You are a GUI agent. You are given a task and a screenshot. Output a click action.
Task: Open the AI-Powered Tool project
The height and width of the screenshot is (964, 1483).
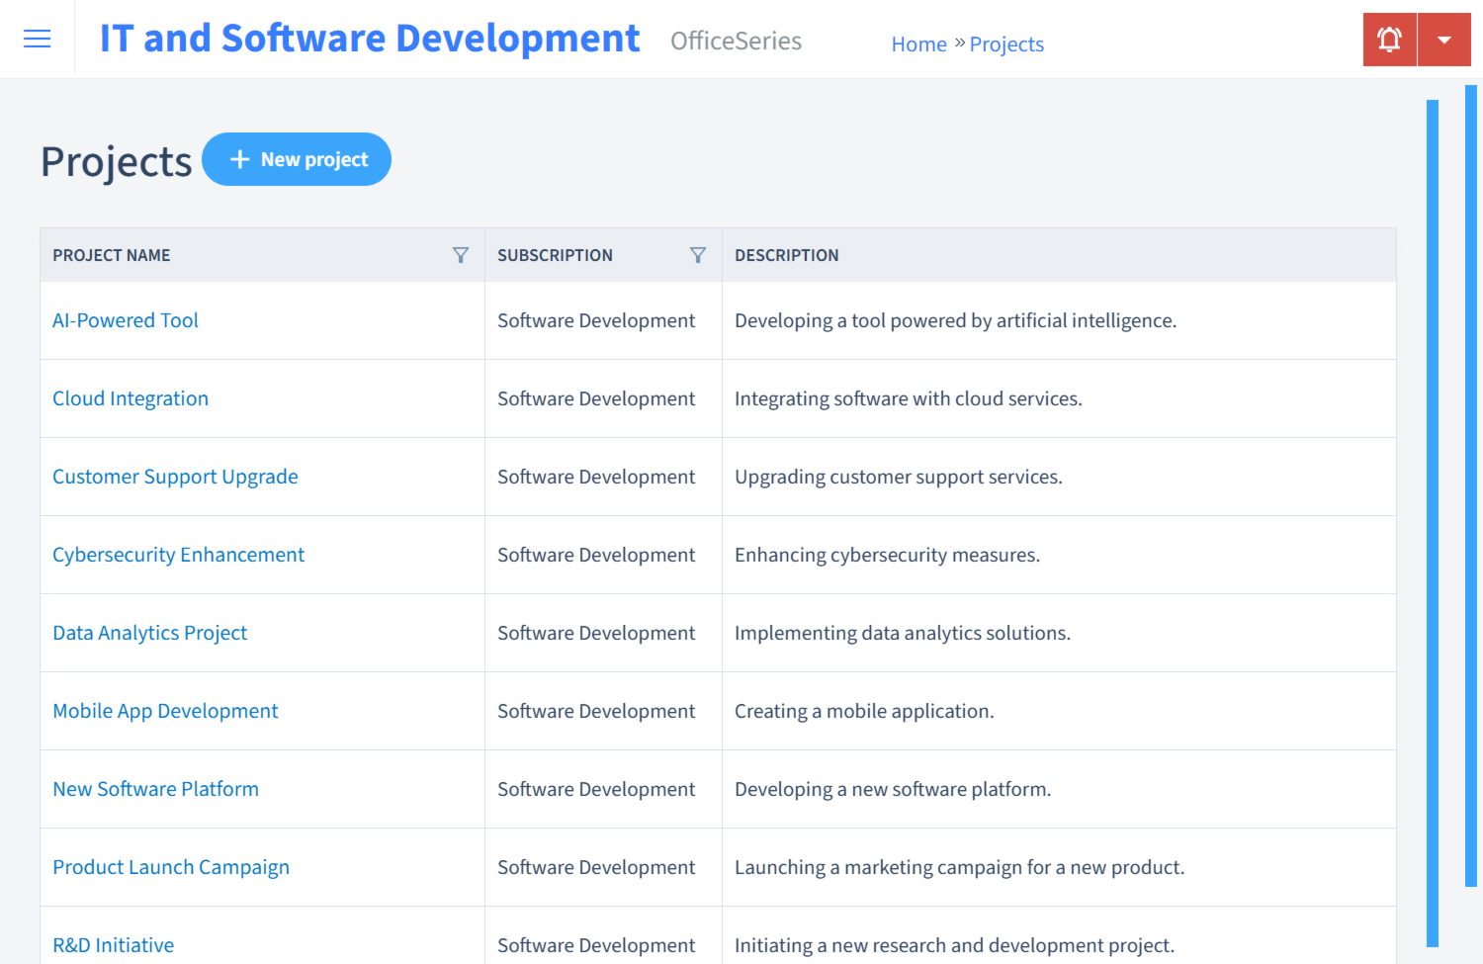tap(125, 320)
